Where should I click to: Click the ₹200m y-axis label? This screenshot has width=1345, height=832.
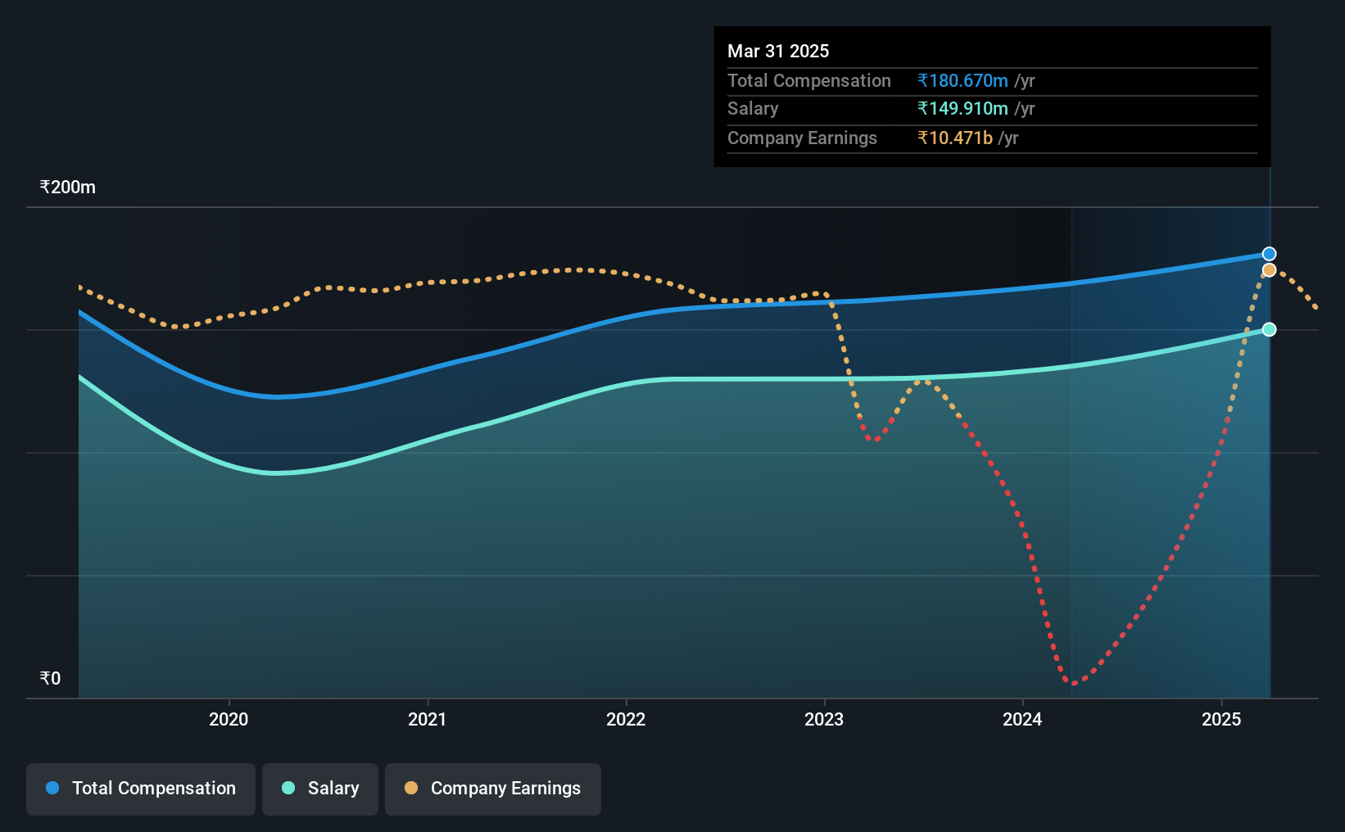click(68, 187)
